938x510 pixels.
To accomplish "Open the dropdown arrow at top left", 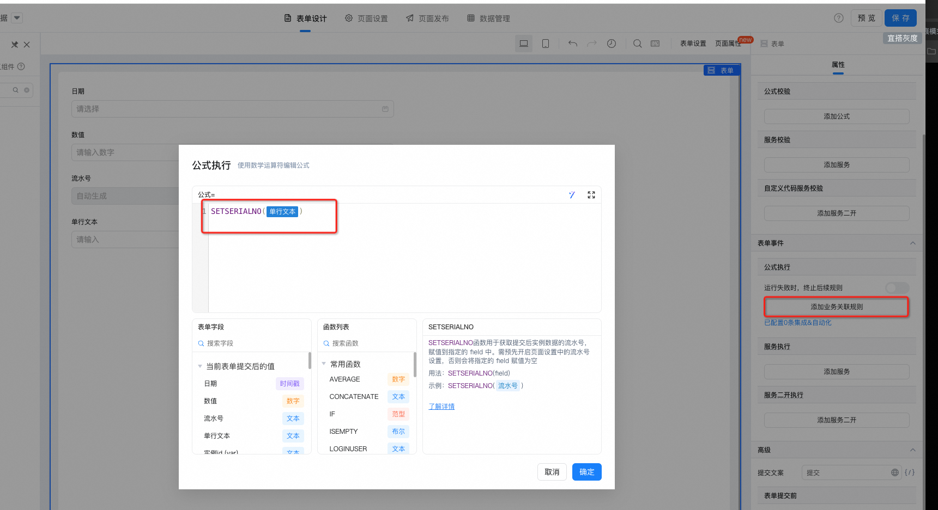I will pyautogui.click(x=17, y=18).
